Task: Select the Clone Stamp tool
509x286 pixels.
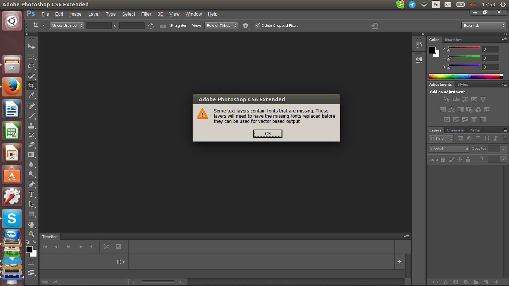Action: [32, 125]
